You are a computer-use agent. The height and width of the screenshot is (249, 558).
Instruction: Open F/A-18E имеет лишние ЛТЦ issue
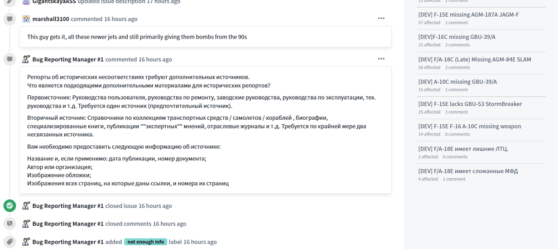[463, 149]
